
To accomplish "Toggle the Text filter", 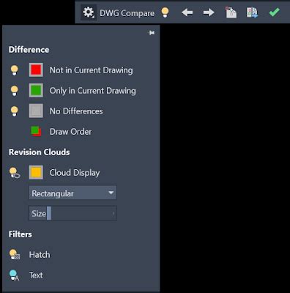I will (14, 275).
